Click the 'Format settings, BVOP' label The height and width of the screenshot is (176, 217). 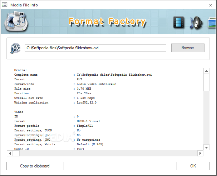(33, 130)
